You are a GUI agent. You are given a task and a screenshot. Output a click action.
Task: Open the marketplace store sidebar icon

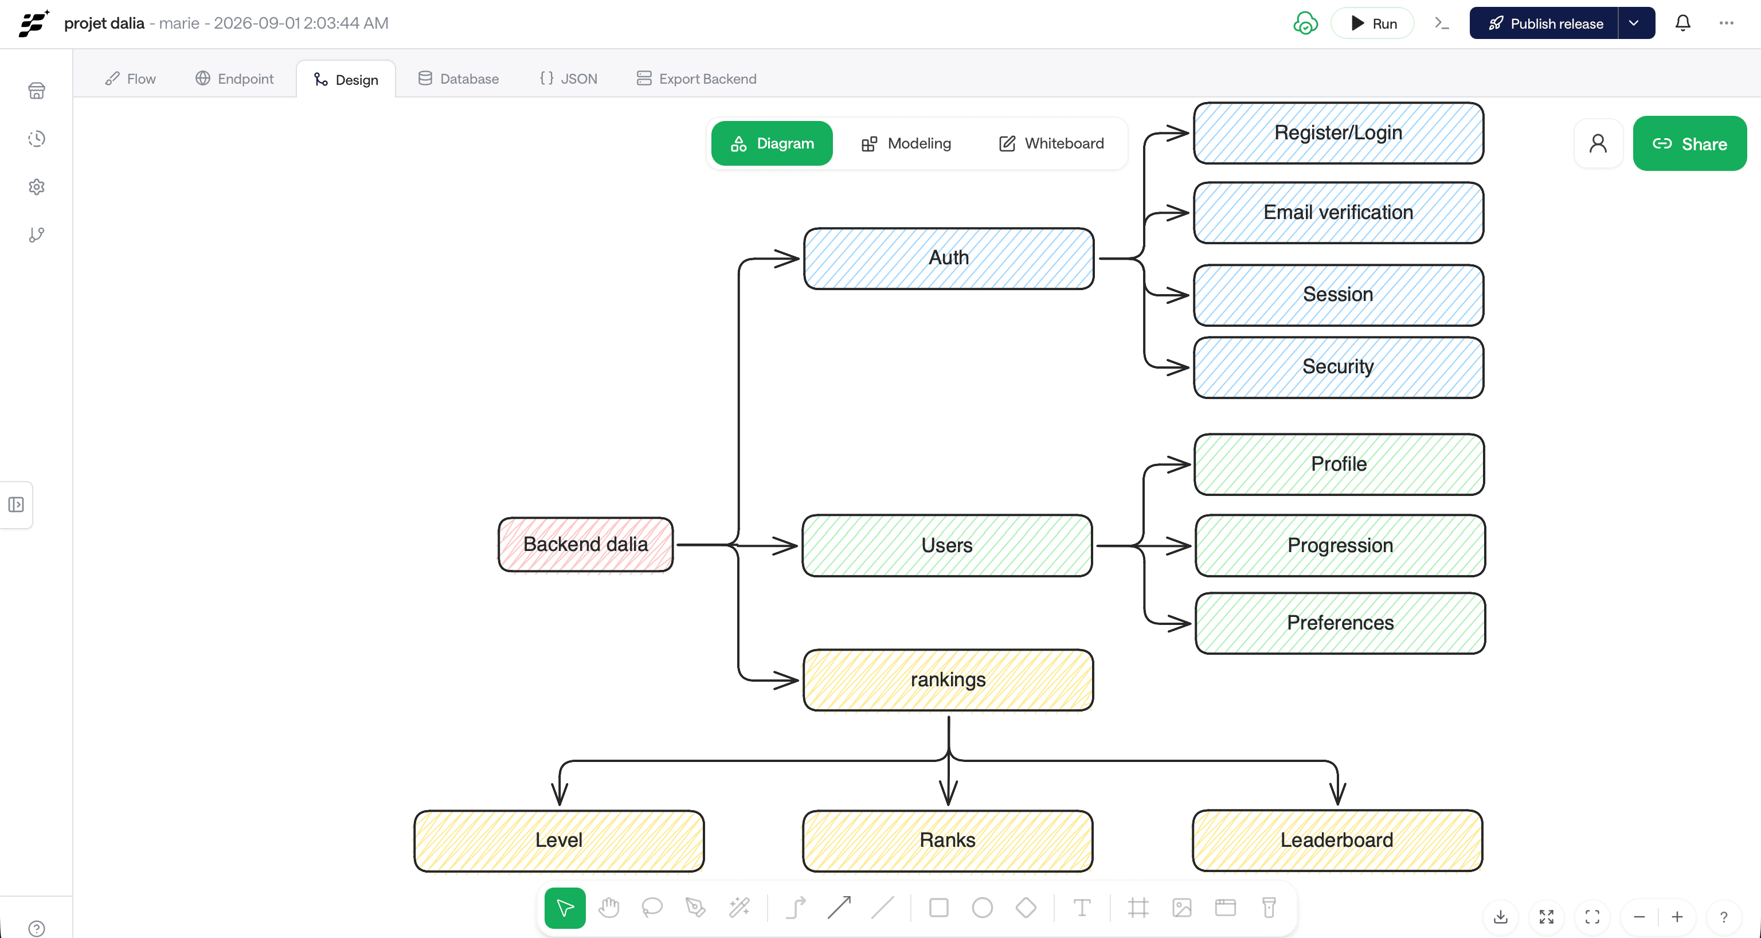(x=37, y=91)
